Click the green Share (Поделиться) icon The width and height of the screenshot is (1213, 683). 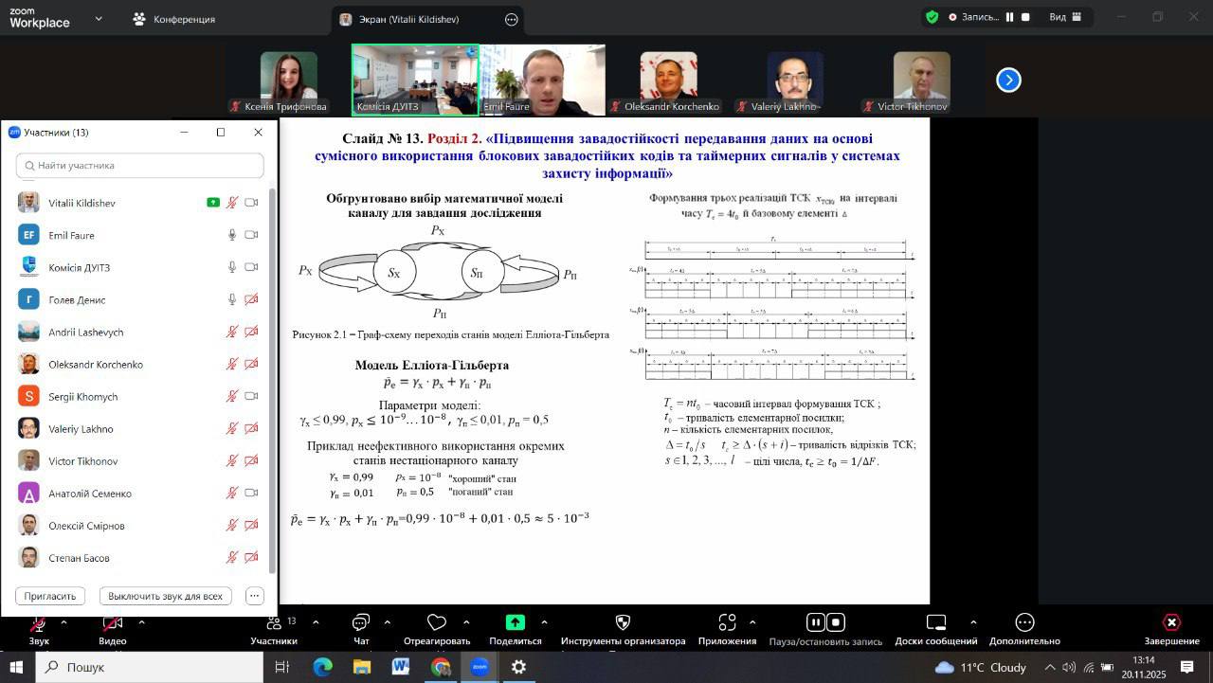[x=515, y=622]
